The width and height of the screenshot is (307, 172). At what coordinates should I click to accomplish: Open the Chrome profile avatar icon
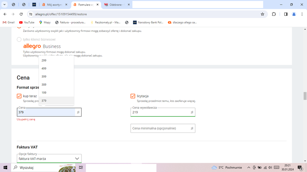click(x=294, y=14)
